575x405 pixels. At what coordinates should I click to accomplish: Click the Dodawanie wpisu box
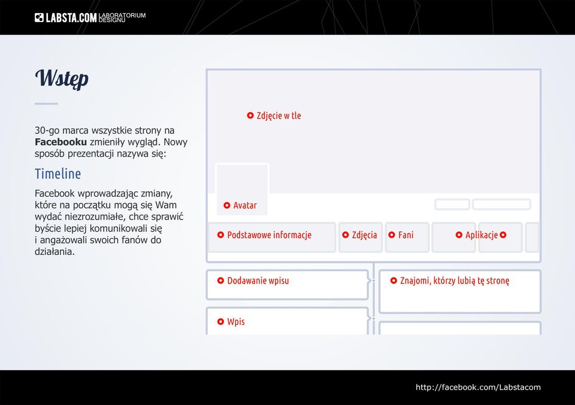click(287, 285)
